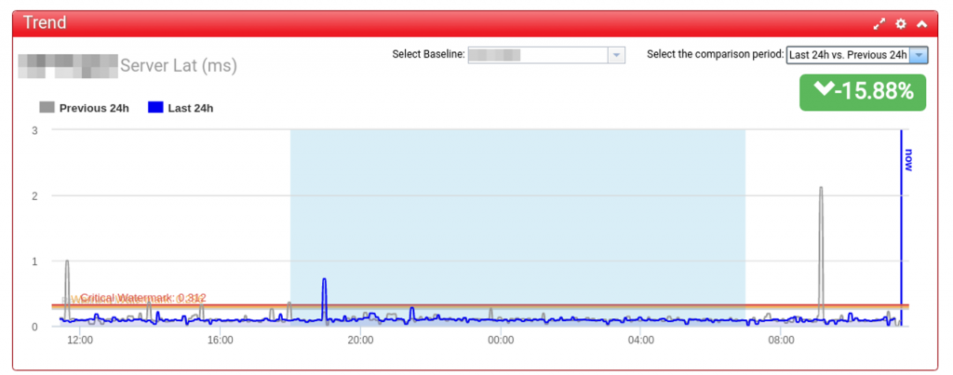The height and width of the screenshot is (375, 953).
Task: Click the Server Lat (ms) chart title
Action: pyautogui.click(x=179, y=66)
